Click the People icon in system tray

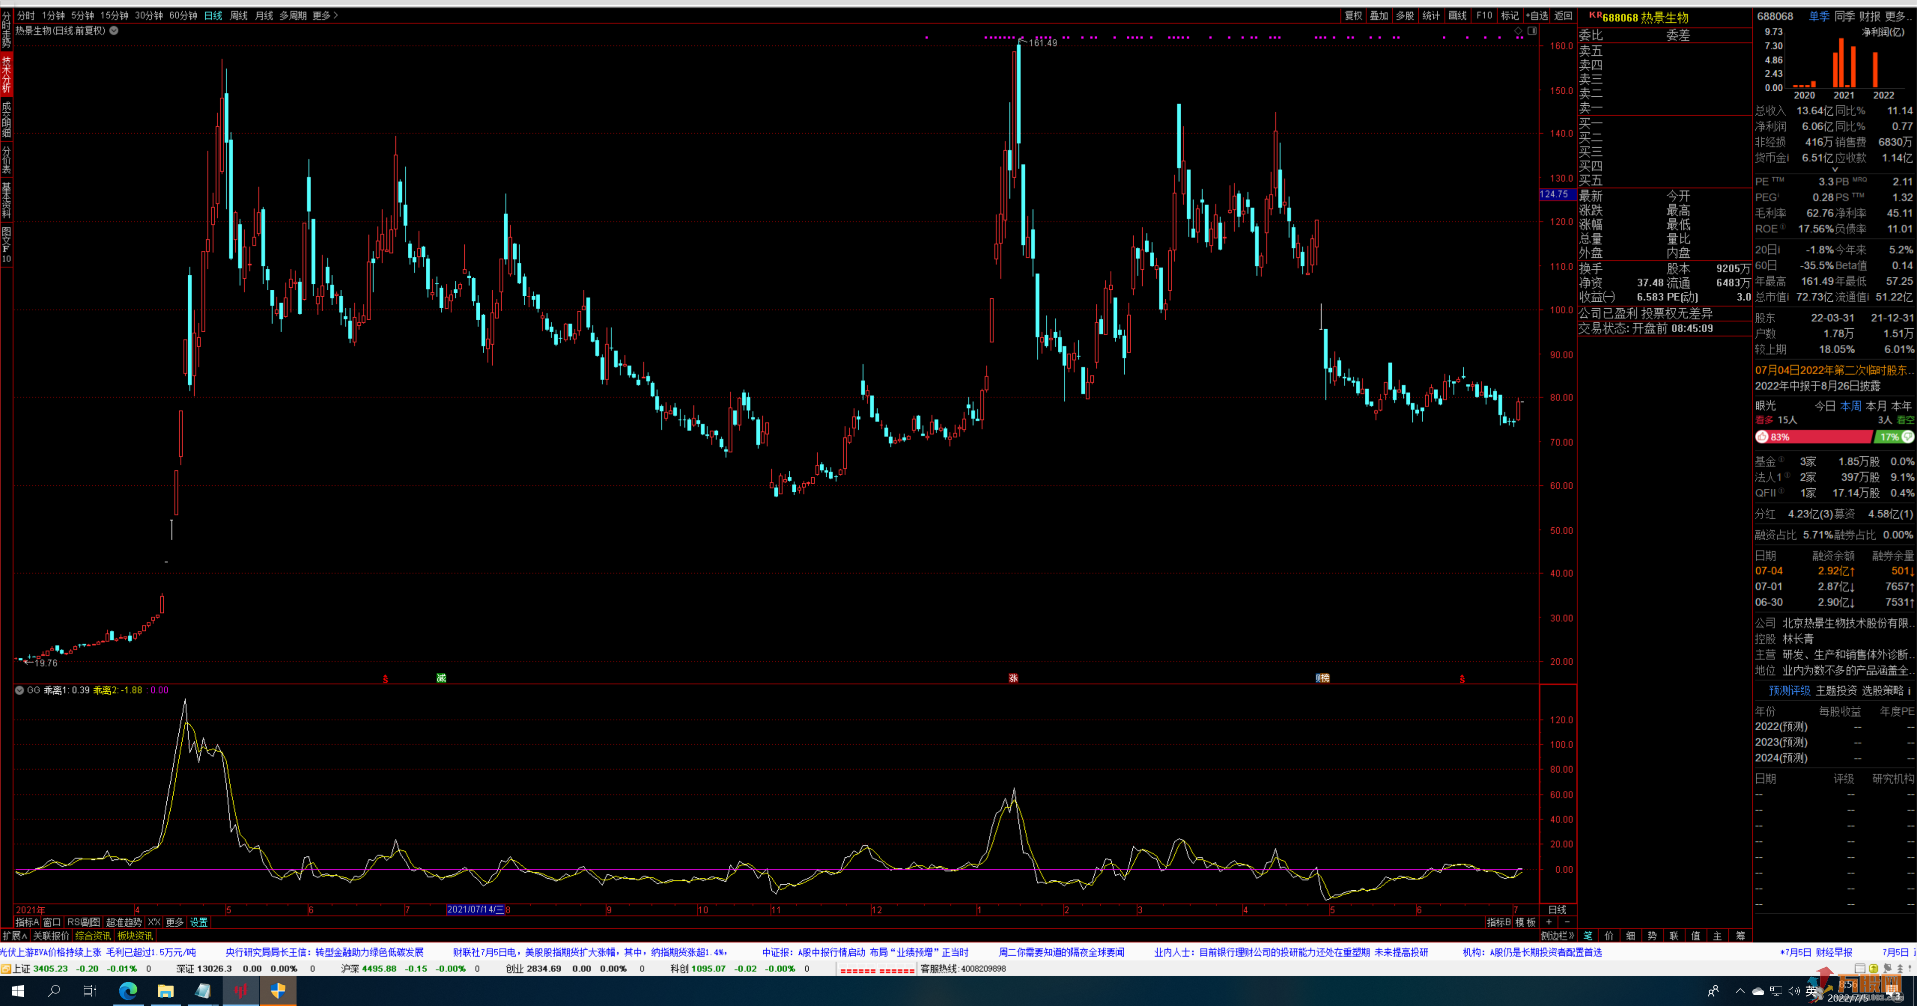click(1713, 991)
